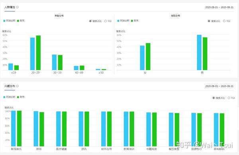
Task: Toggle blue 阿迪达斯 legend in gender chart
Action: click(x=123, y=21)
